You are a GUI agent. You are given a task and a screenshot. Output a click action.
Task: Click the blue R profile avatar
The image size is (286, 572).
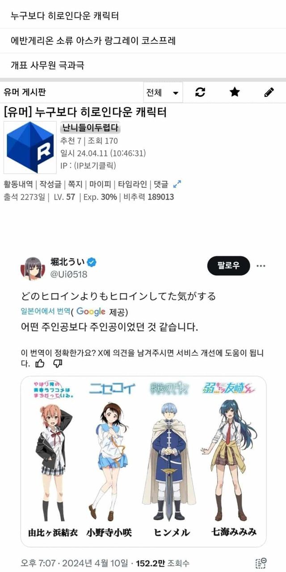31,147
